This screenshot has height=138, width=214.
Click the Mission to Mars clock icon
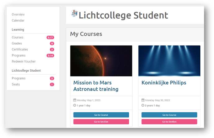[75, 105]
